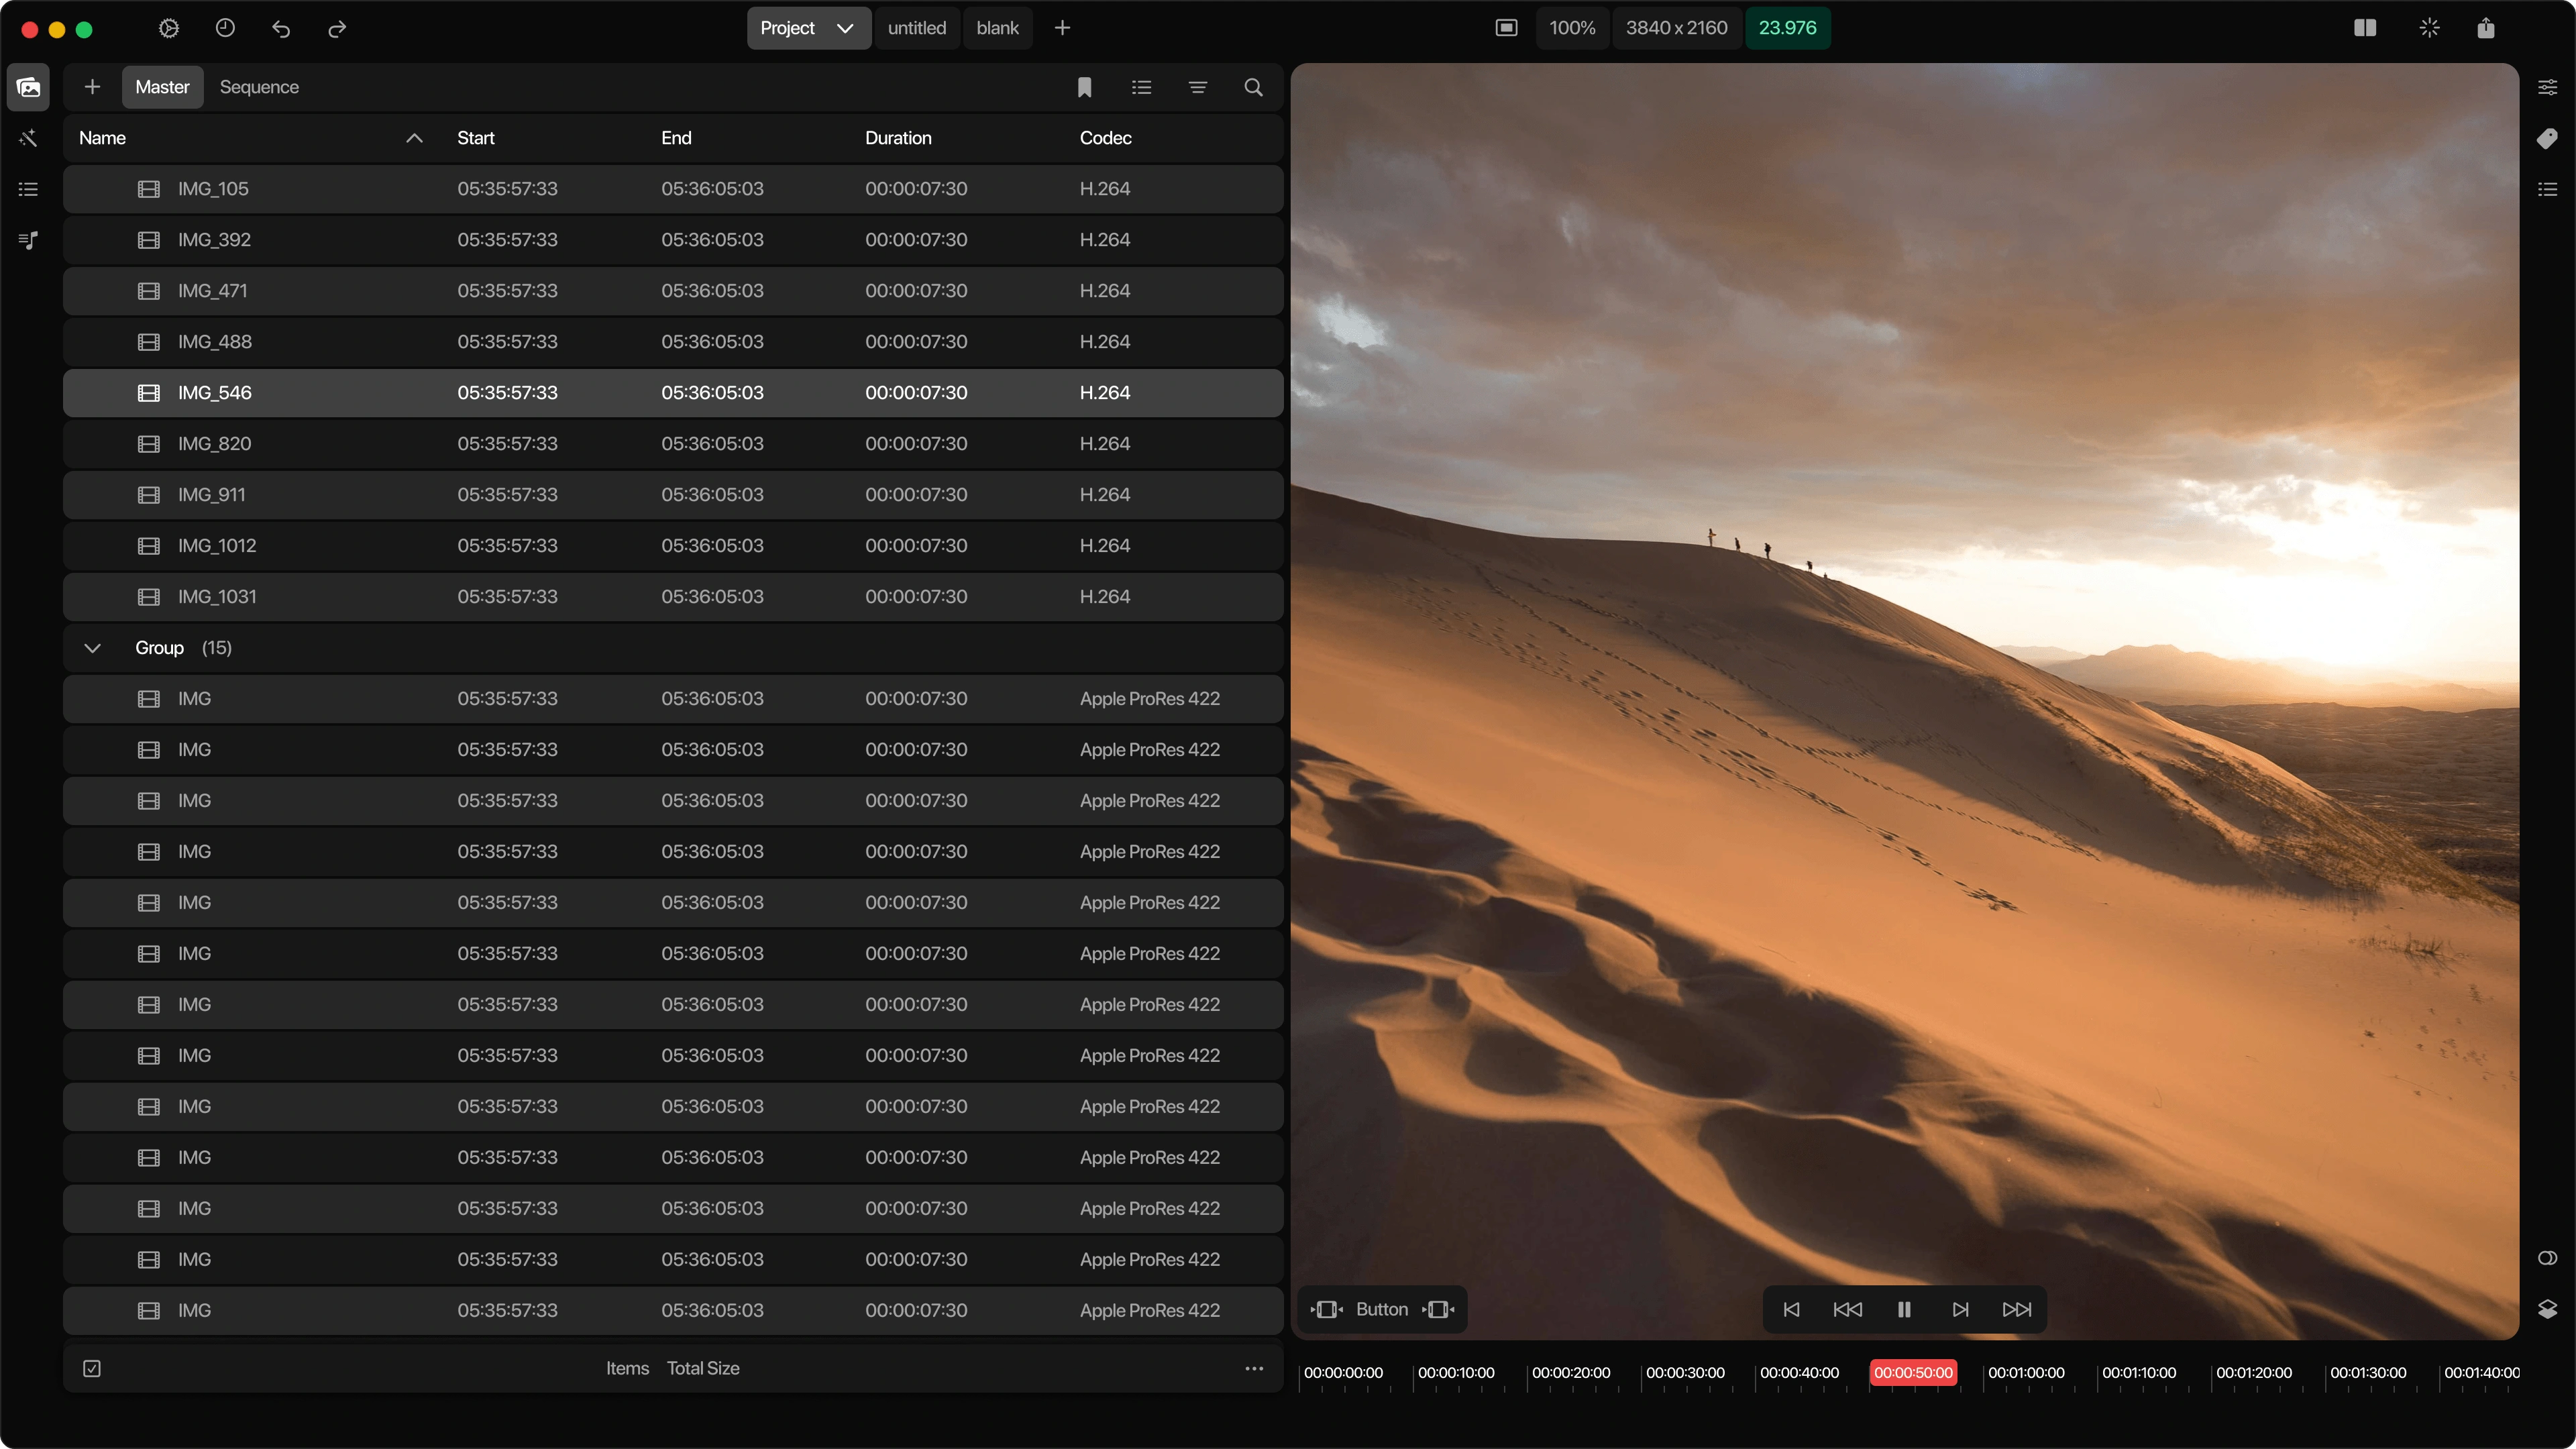2576x1449 pixels.
Task: Open the history clock icon
Action: [x=225, y=28]
